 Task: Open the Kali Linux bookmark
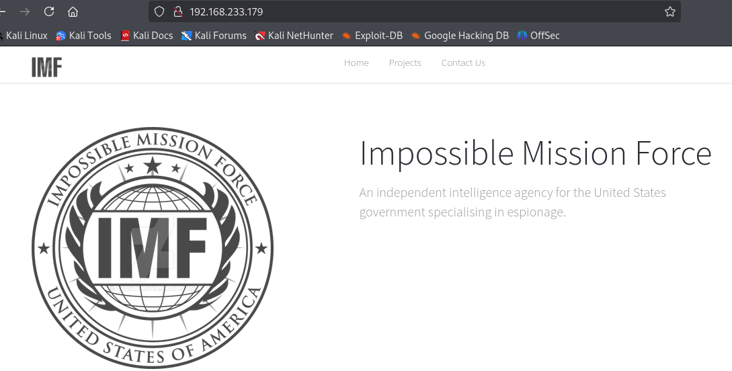[24, 36]
